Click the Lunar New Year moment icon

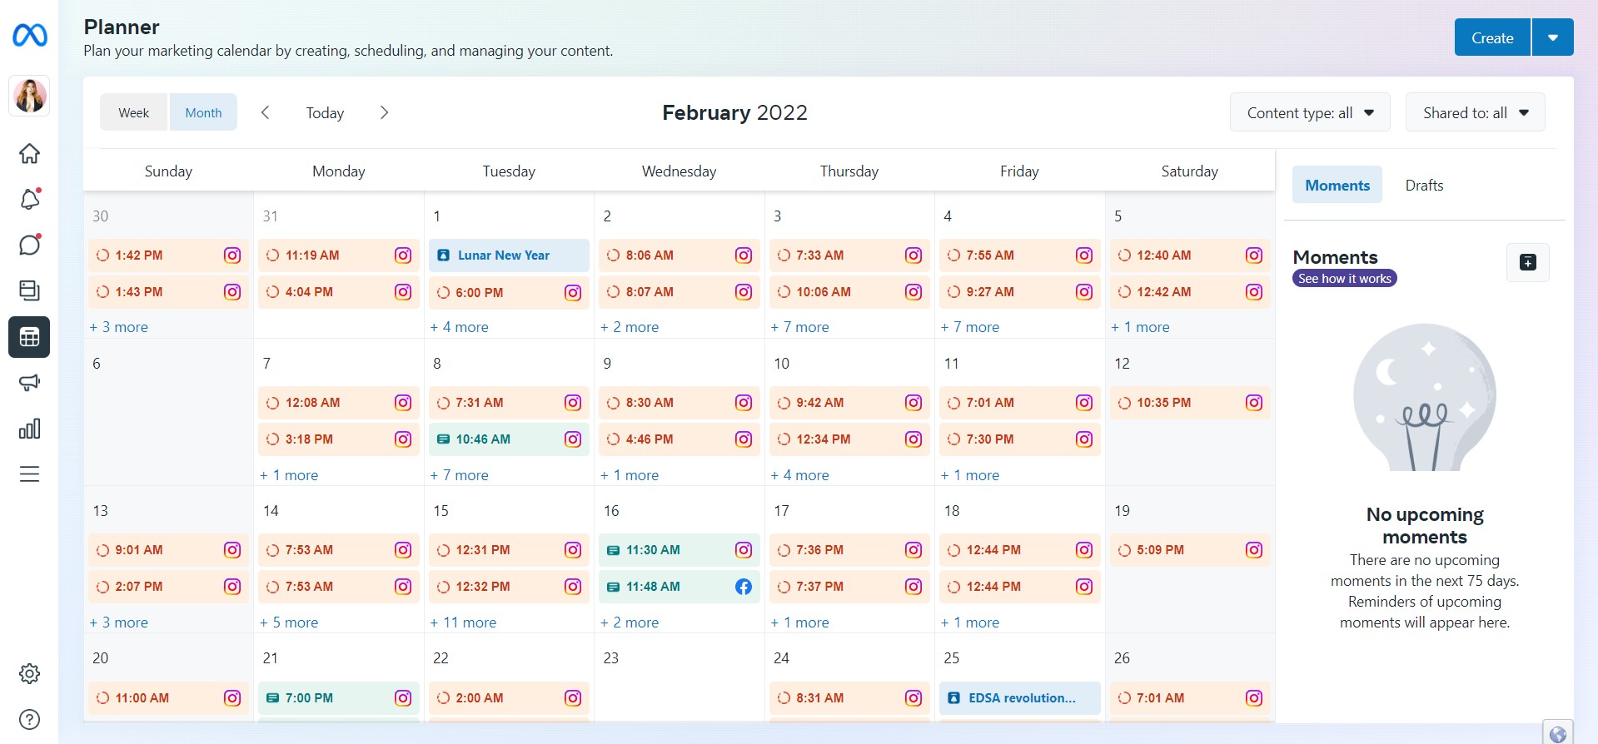(443, 255)
